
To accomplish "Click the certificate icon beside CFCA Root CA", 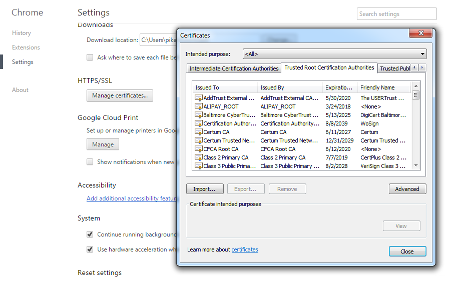I will (198, 149).
